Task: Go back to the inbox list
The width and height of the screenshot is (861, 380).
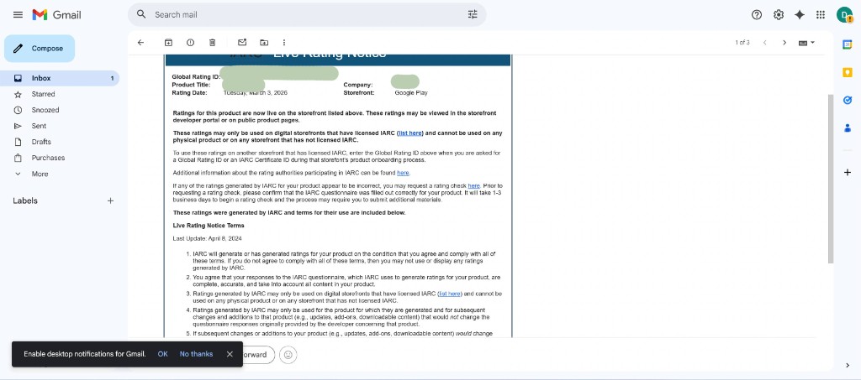Action: pos(140,42)
